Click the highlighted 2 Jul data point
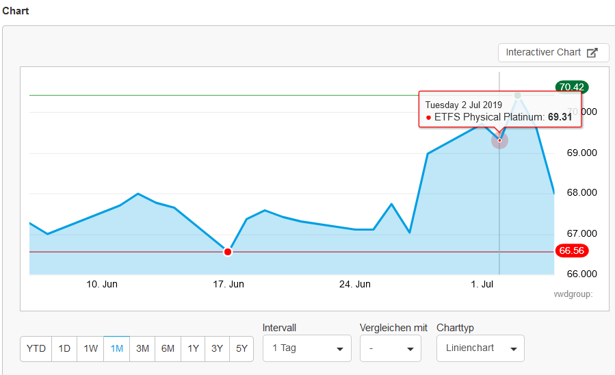The image size is (615, 375). pos(500,140)
